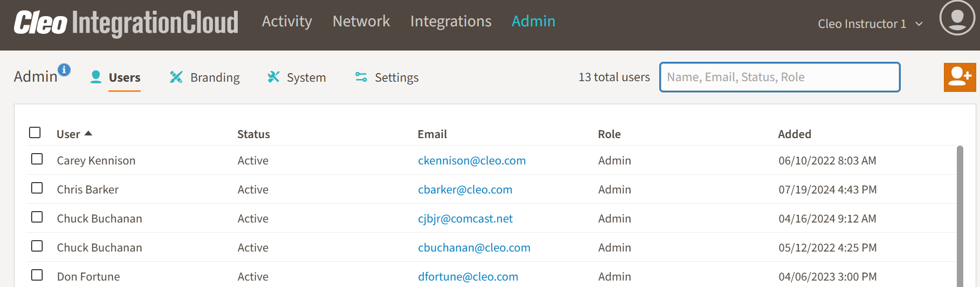
Task: Click the Branding tools icon
Action: [176, 77]
